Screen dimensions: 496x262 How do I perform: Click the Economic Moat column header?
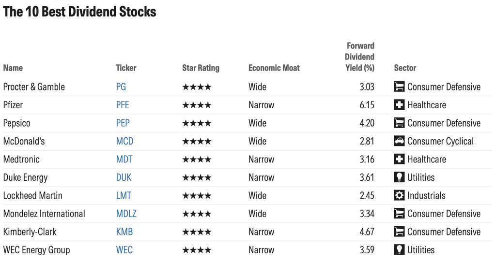[274, 68]
